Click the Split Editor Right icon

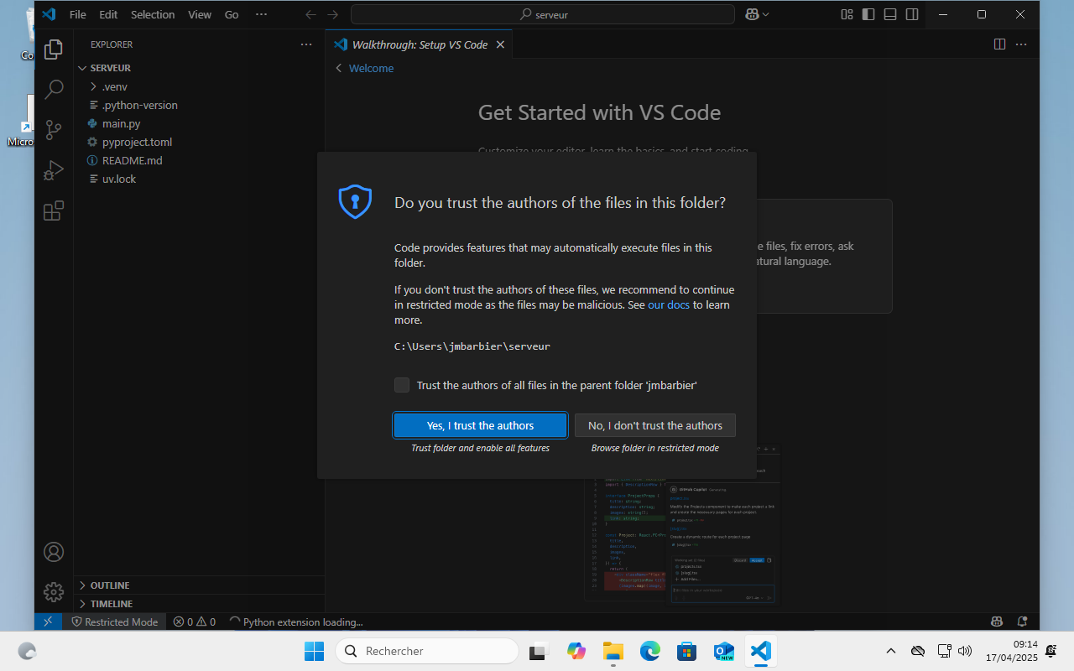(x=999, y=44)
